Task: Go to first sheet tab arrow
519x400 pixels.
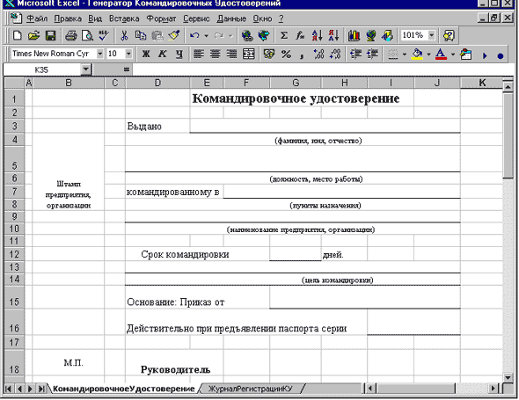Action: click(x=8, y=389)
